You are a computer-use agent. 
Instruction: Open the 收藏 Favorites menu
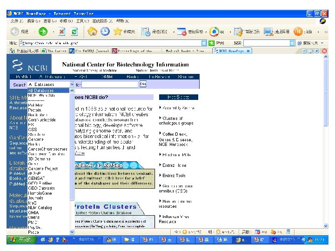point(66,21)
